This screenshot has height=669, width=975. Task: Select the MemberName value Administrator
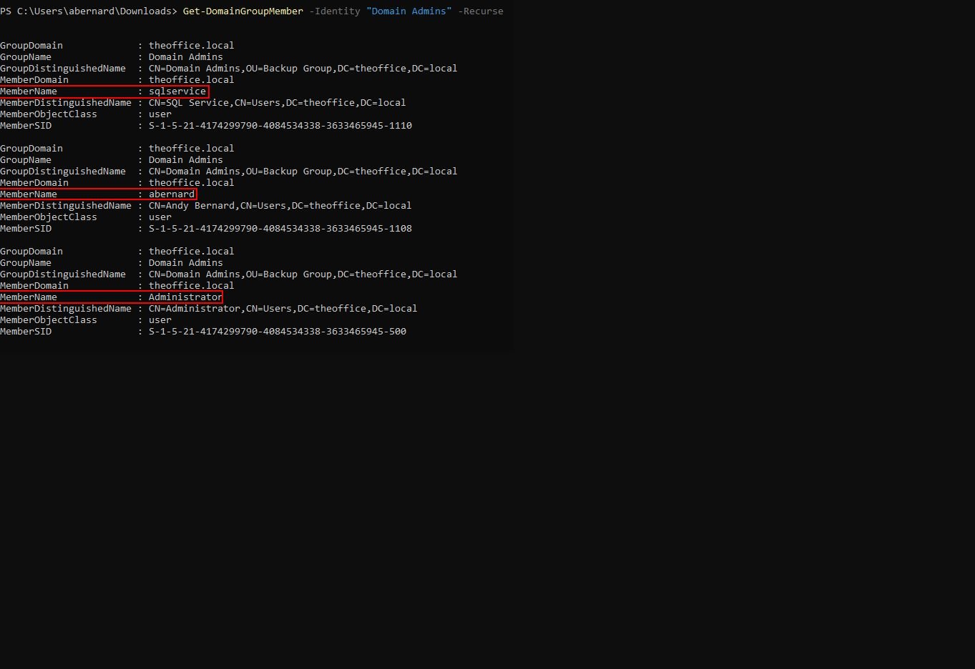pyautogui.click(x=185, y=297)
